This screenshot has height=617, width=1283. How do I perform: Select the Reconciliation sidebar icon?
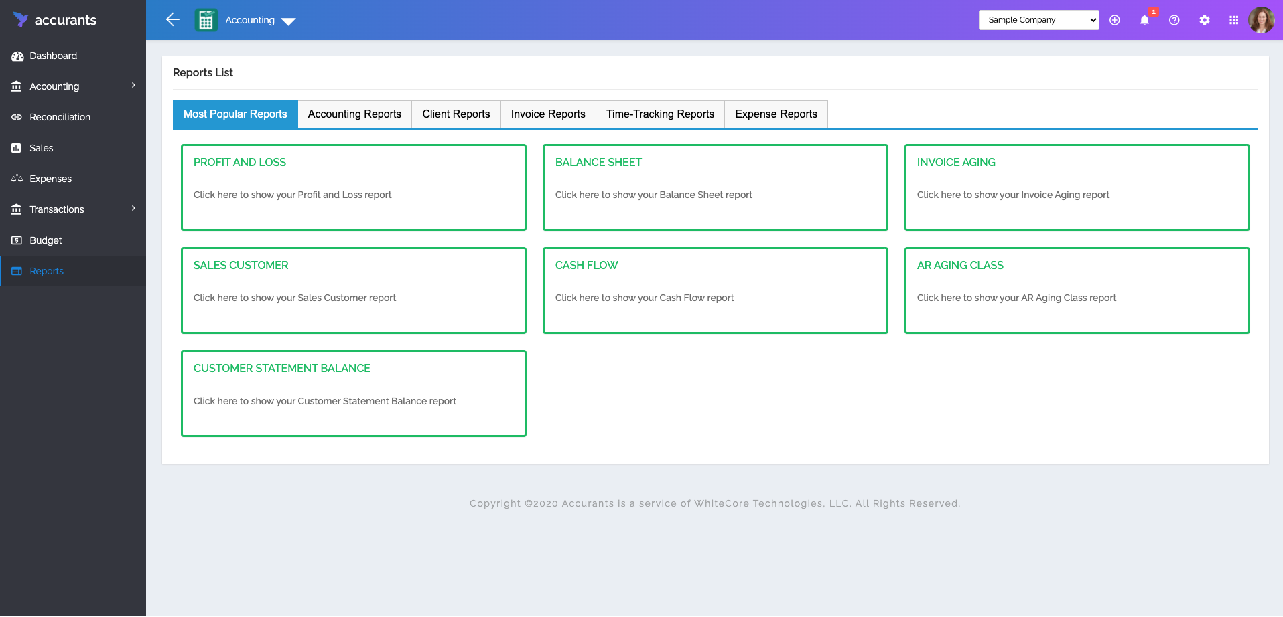tap(17, 117)
